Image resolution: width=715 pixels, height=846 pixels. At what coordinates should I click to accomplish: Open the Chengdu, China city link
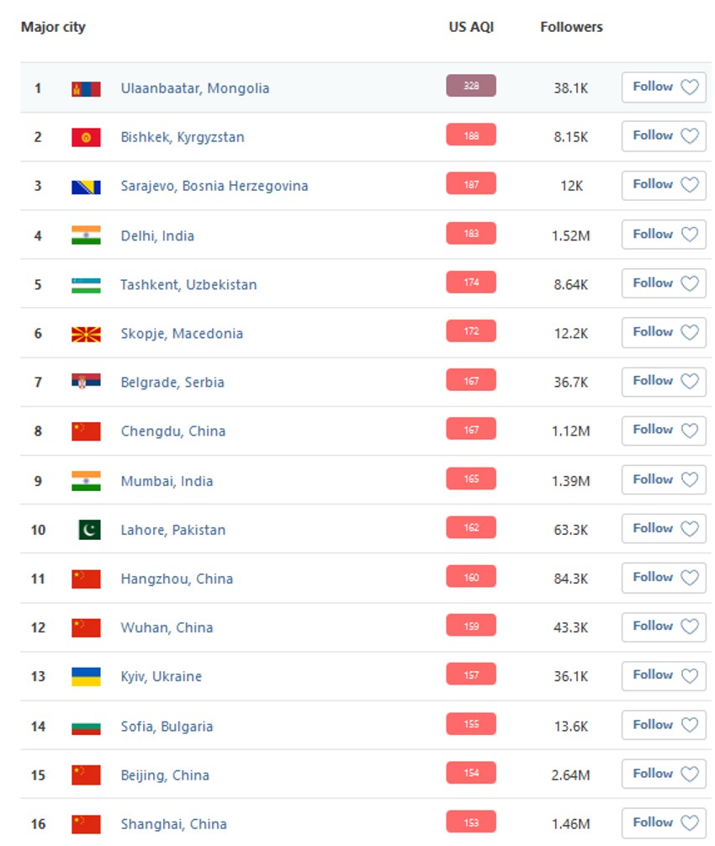coord(173,431)
